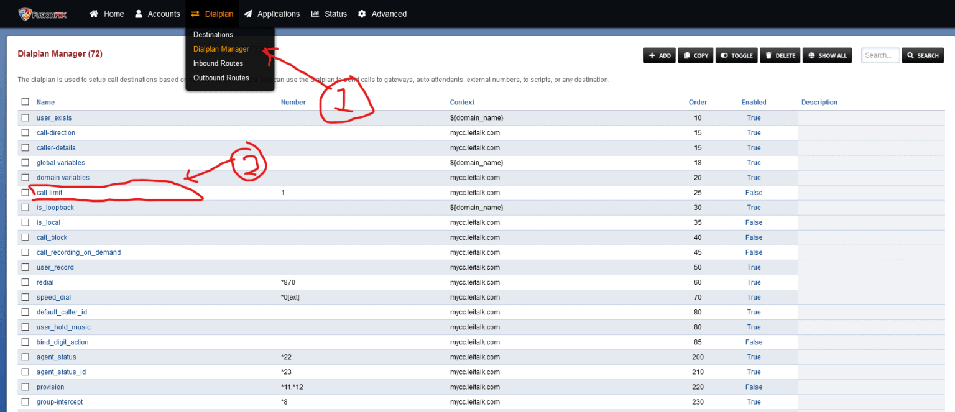Open Outbound Routes menu entry
This screenshot has width=955, height=412.
(221, 78)
